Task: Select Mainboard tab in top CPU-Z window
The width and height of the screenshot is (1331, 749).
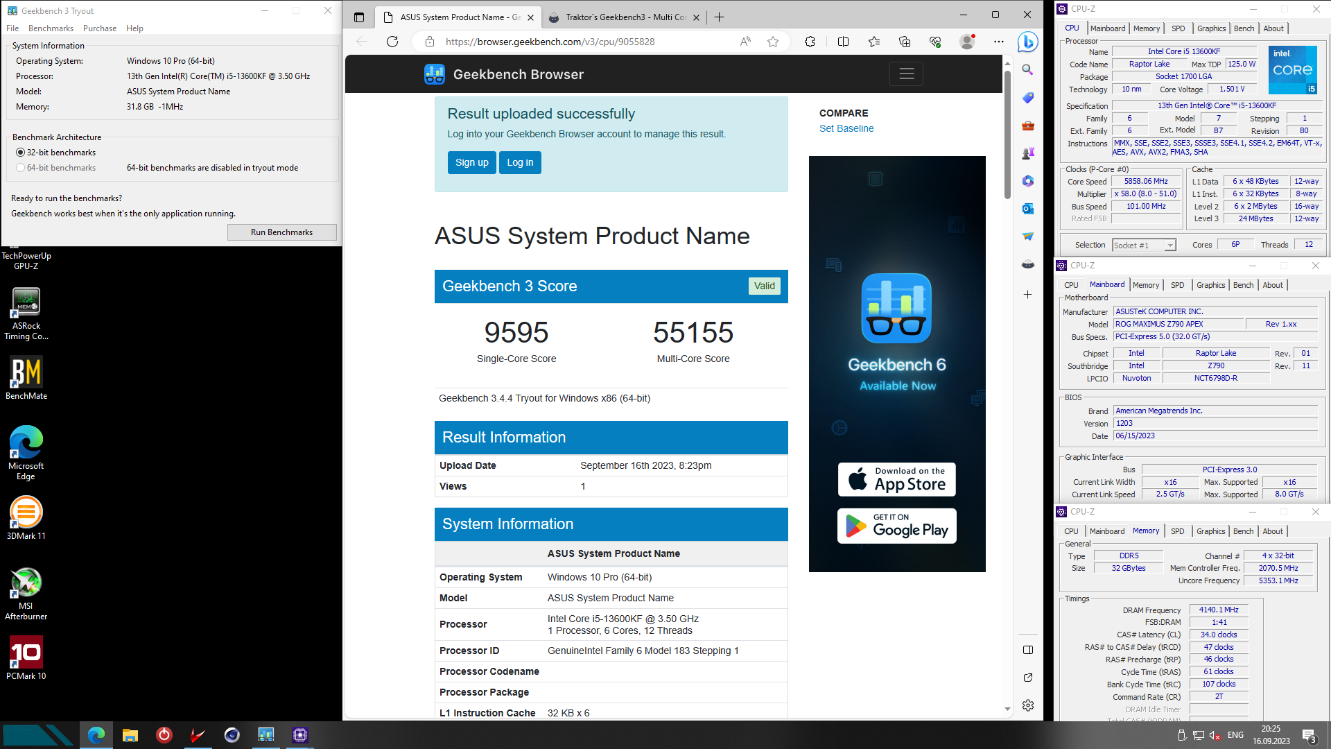Action: point(1108,28)
